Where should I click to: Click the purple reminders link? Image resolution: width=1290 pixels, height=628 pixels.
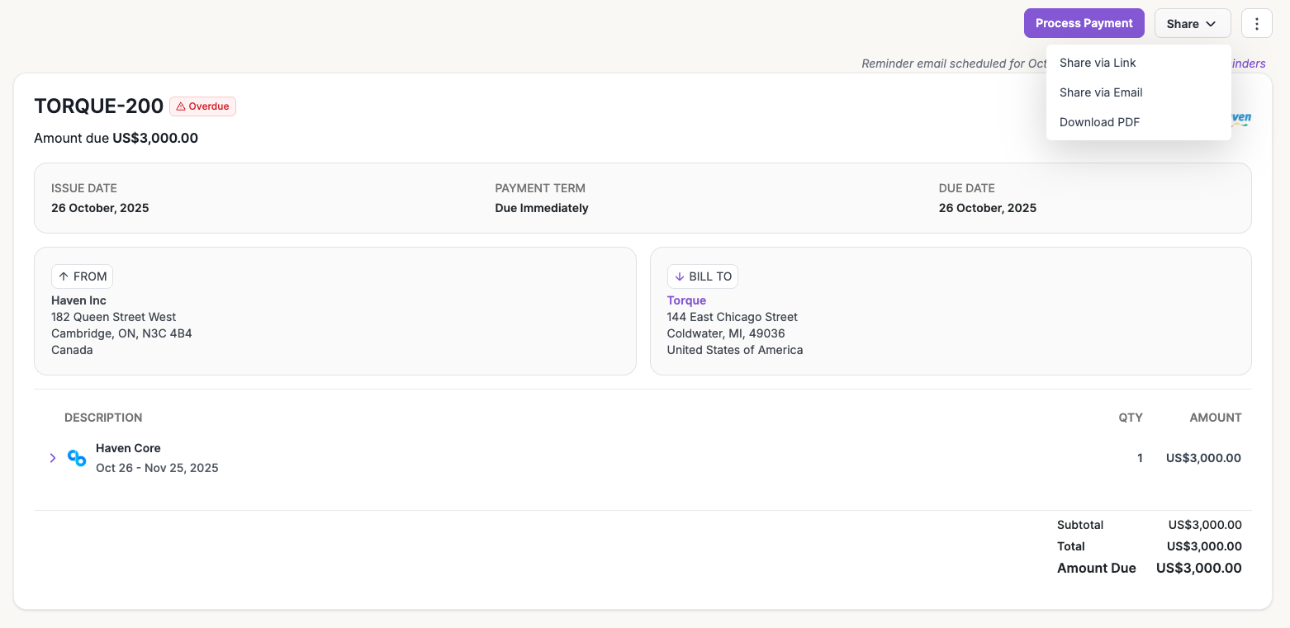[x=1249, y=64]
